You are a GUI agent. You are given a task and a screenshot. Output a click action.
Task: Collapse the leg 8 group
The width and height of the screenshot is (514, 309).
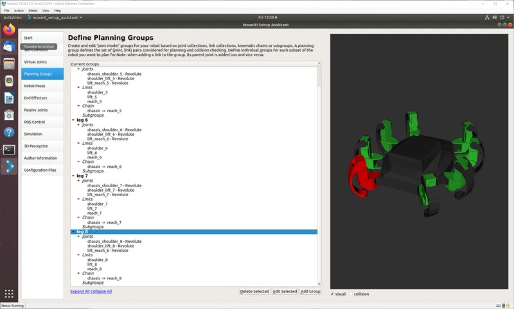[x=73, y=231]
